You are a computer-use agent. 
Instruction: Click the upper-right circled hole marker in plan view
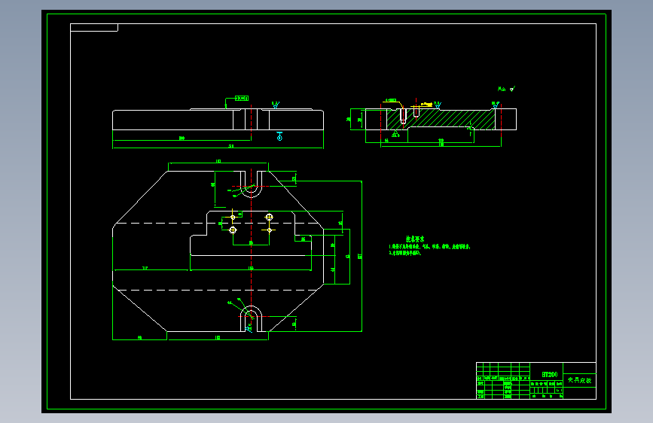pos(269,217)
